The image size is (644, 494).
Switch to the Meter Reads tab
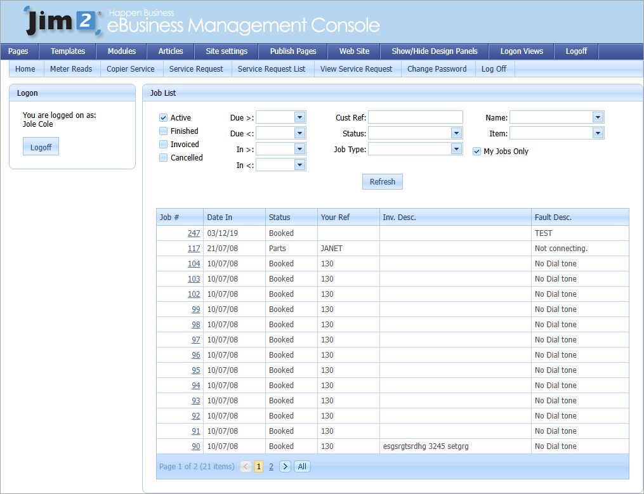(x=71, y=69)
